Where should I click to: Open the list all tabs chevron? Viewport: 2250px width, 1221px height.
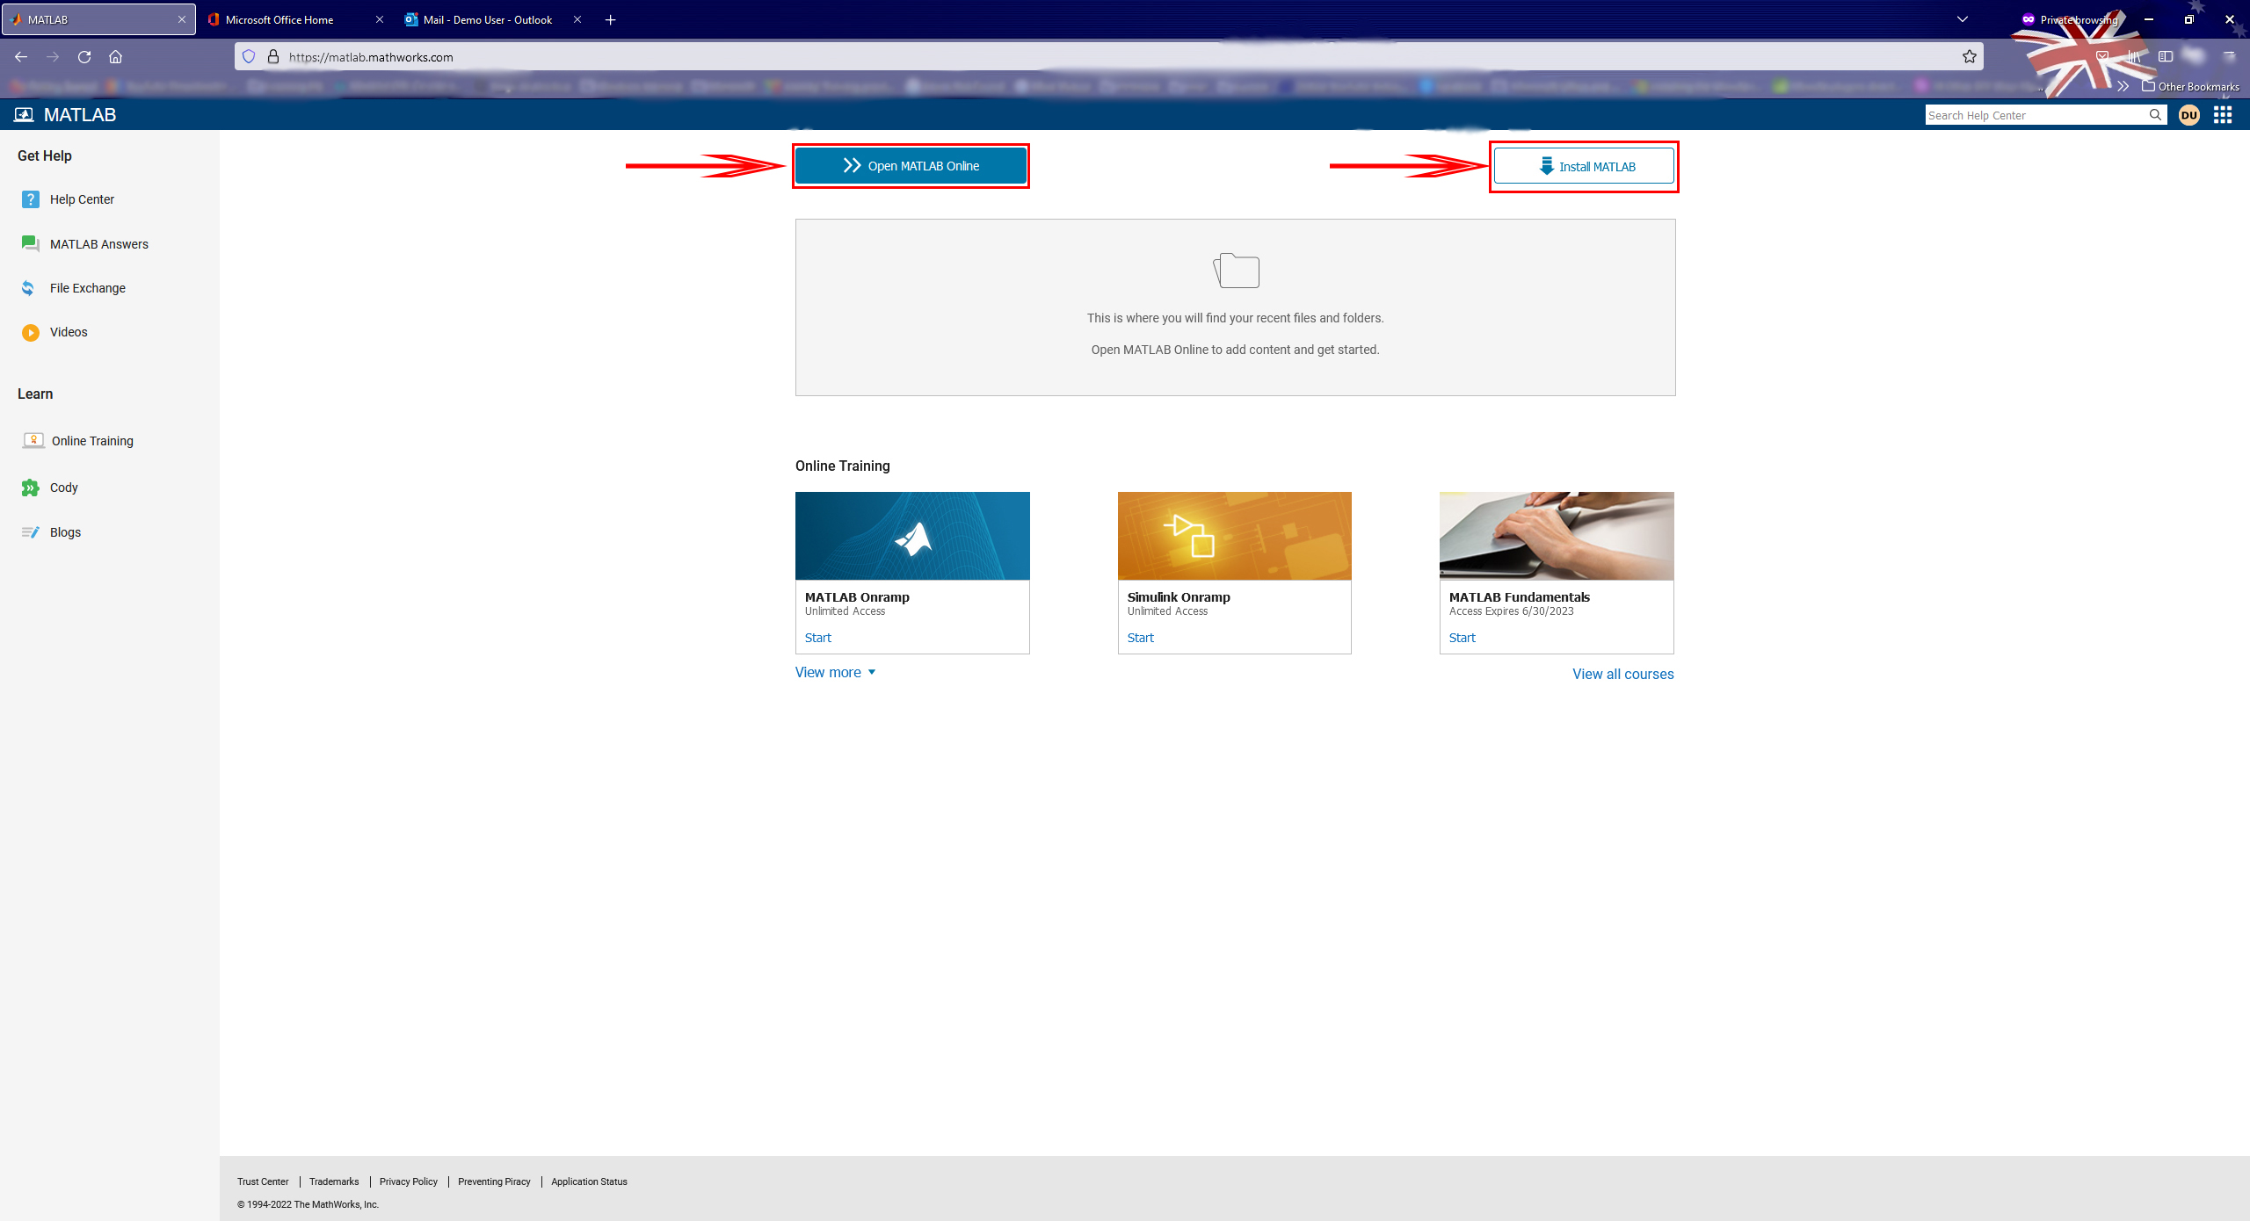pyautogui.click(x=1963, y=19)
